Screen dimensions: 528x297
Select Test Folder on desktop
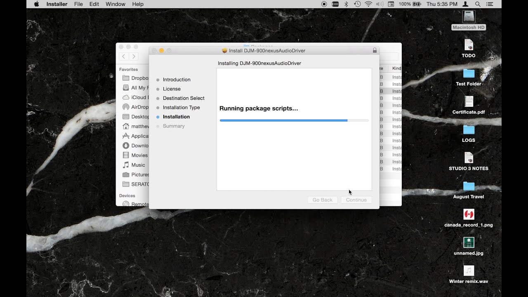pos(469,77)
